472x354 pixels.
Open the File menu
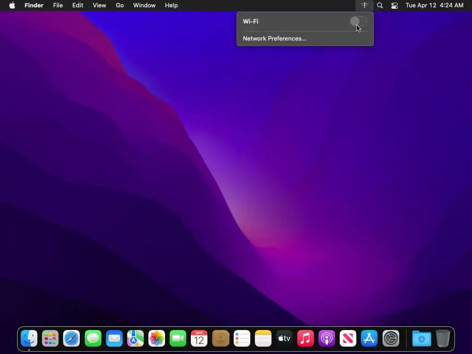pyautogui.click(x=58, y=6)
